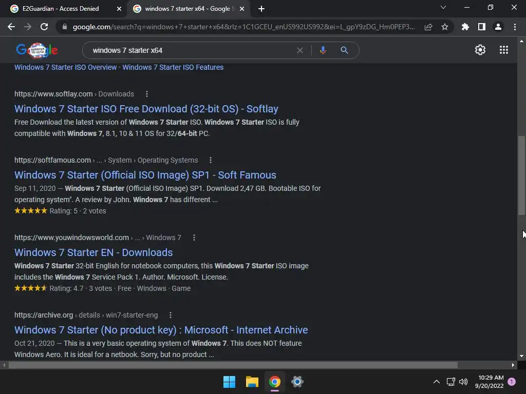Click the scroll down arrow

(x=521, y=356)
